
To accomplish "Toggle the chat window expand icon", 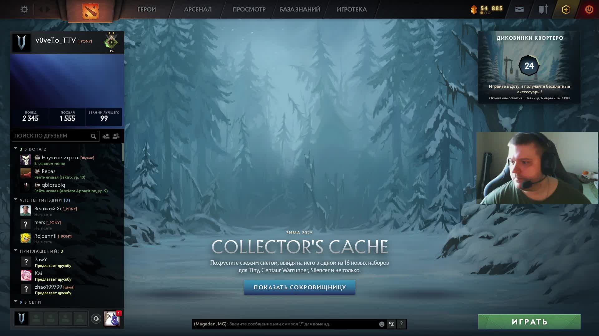I will [x=391, y=324].
